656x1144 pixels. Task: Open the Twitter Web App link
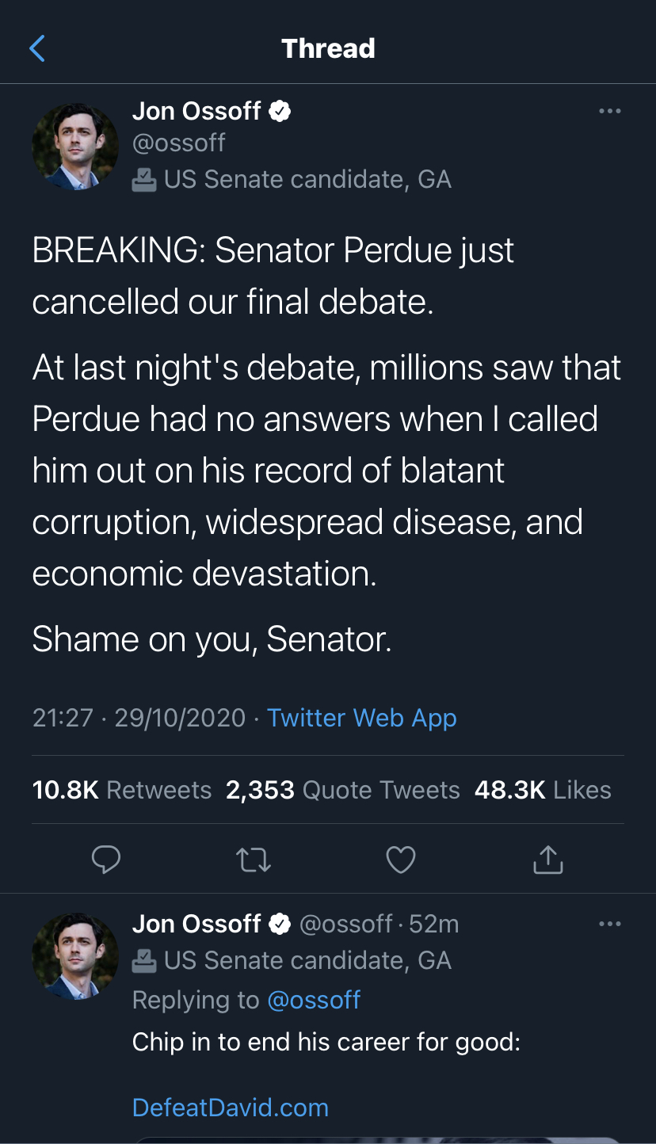361,718
